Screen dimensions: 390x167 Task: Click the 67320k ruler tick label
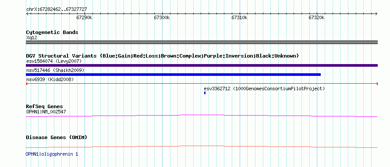(317, 18)
